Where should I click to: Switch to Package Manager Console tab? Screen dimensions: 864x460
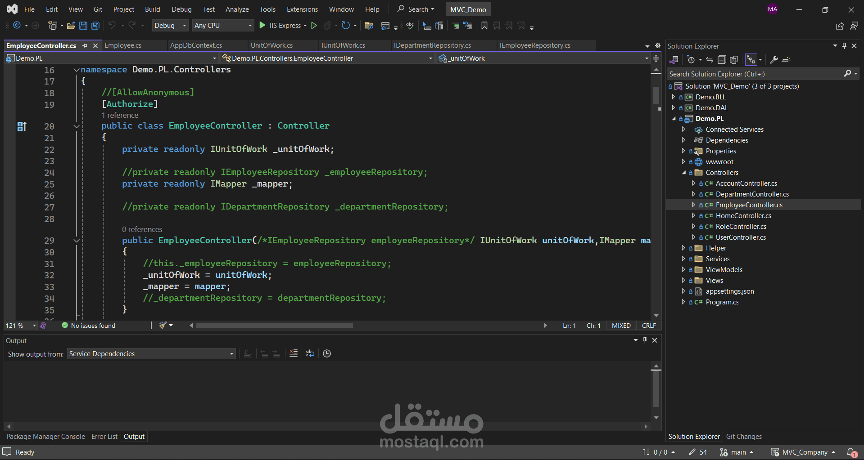point(46,437)
